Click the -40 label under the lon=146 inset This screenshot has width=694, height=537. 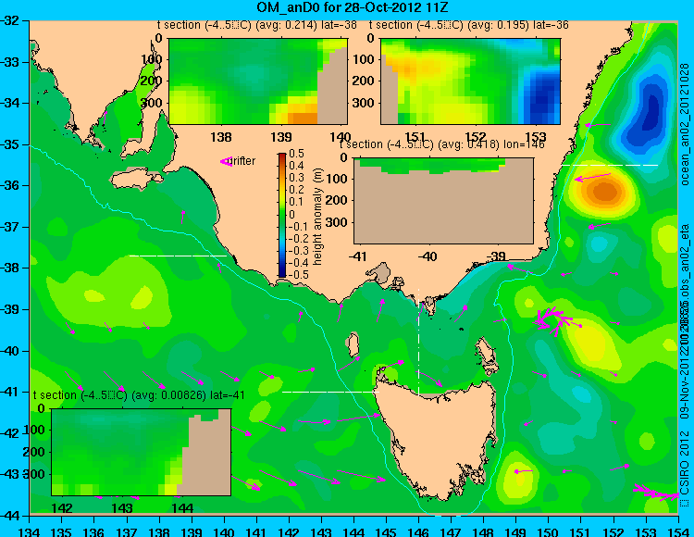pyautogui.click(x=428, y=256)
